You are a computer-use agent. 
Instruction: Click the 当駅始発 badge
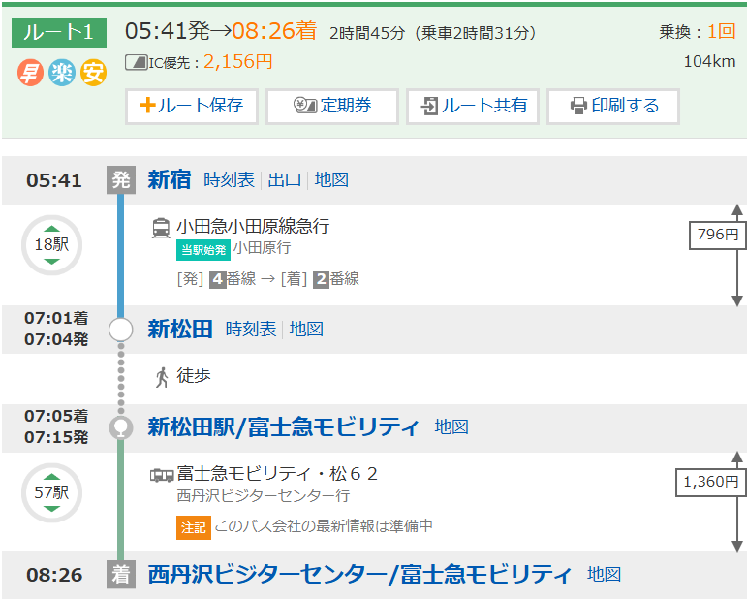click(203, 250)
